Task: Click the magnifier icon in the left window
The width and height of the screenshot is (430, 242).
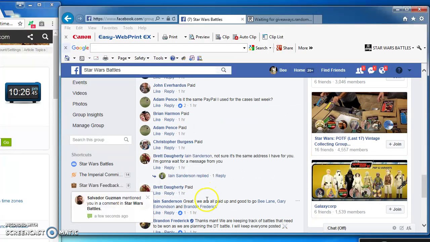Action: tap(45, 37)
